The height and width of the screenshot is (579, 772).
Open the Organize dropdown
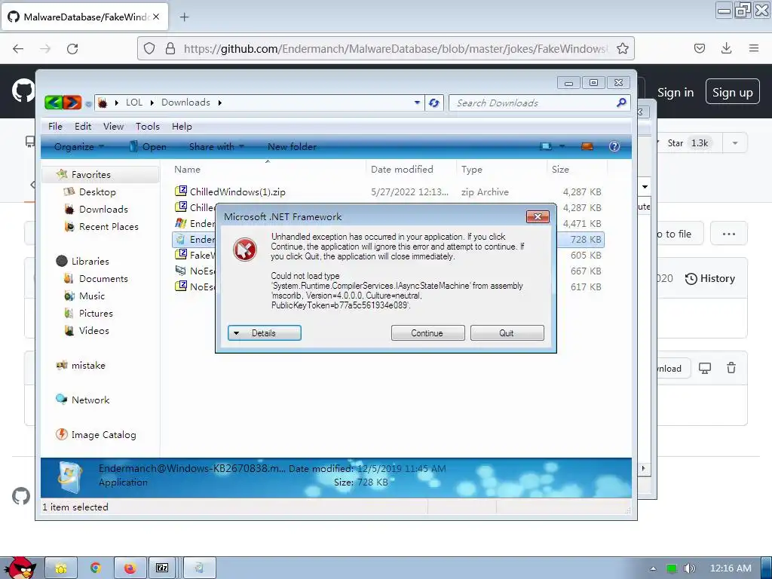[78, 147]
